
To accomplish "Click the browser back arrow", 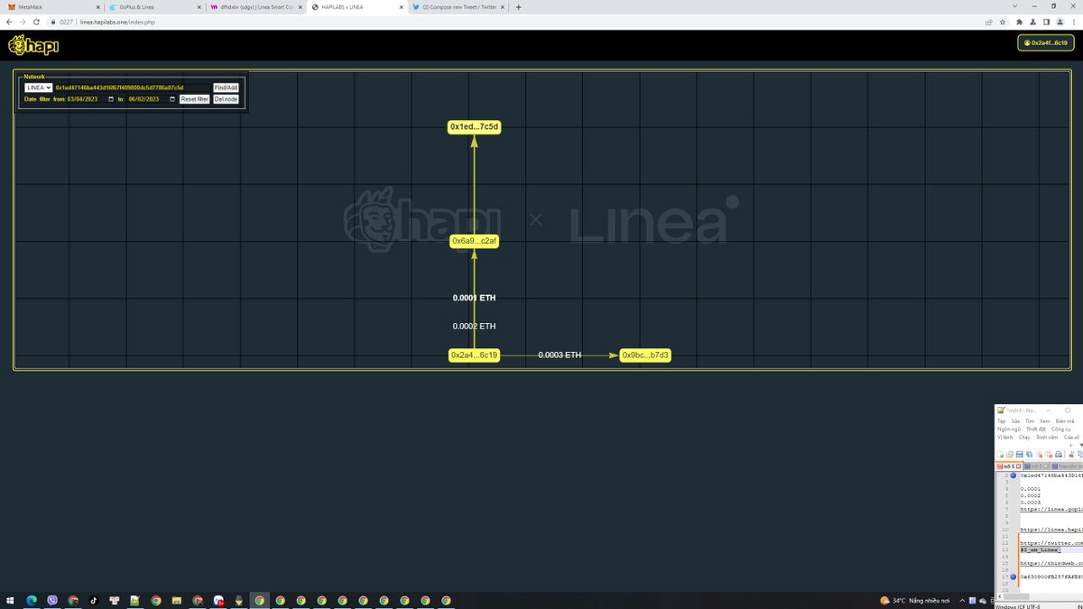I will click(9, 22).
